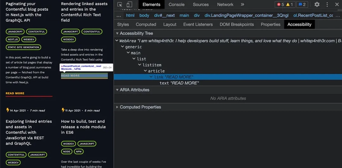The width and height of the screenshot is (342, 168).
Task: Show more DevTools tabs chevron
Action: pyautogui.click(x=242, y=4)
